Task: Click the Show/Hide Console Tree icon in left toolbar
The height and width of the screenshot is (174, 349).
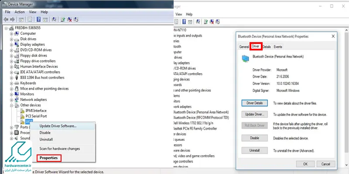Action: 21,20
